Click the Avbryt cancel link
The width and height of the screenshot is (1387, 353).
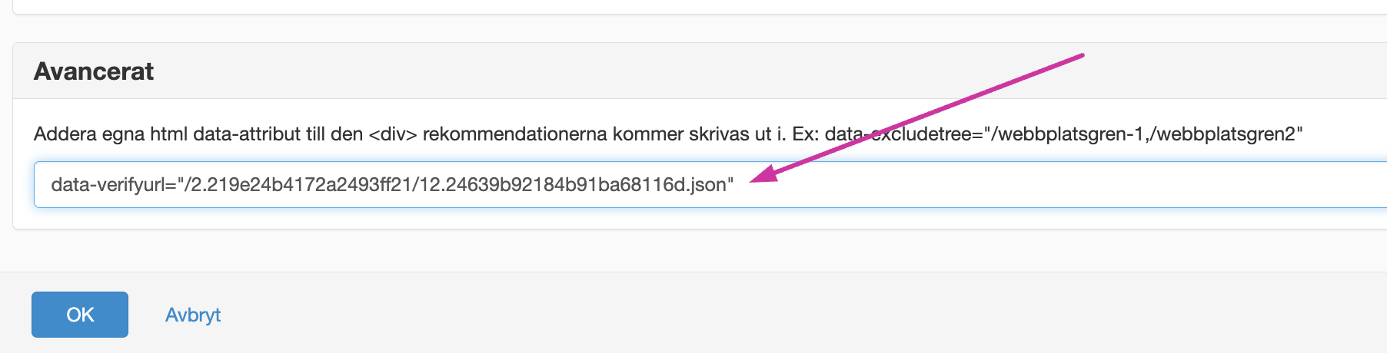click(192, 315)
